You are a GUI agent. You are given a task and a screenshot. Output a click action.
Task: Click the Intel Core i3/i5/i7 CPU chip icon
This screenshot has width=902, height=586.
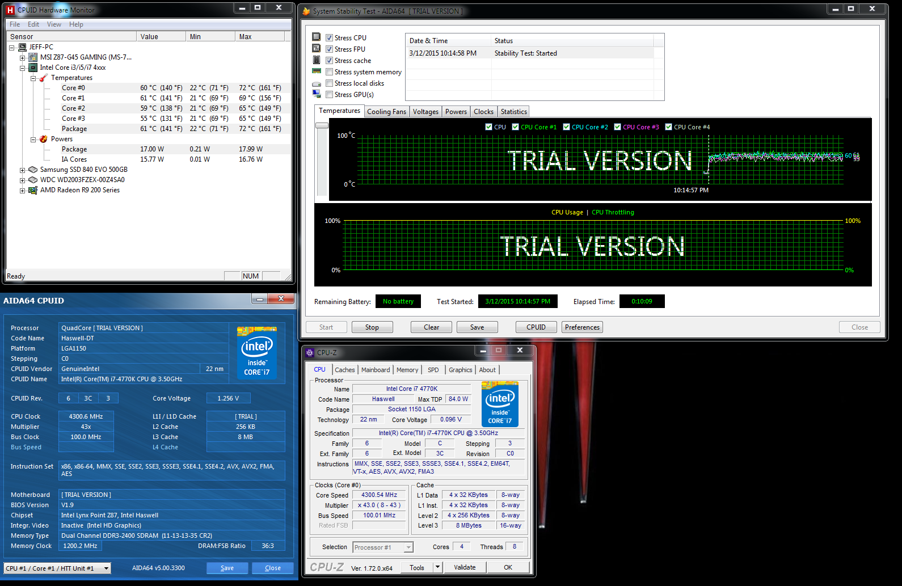coord(33,68)
